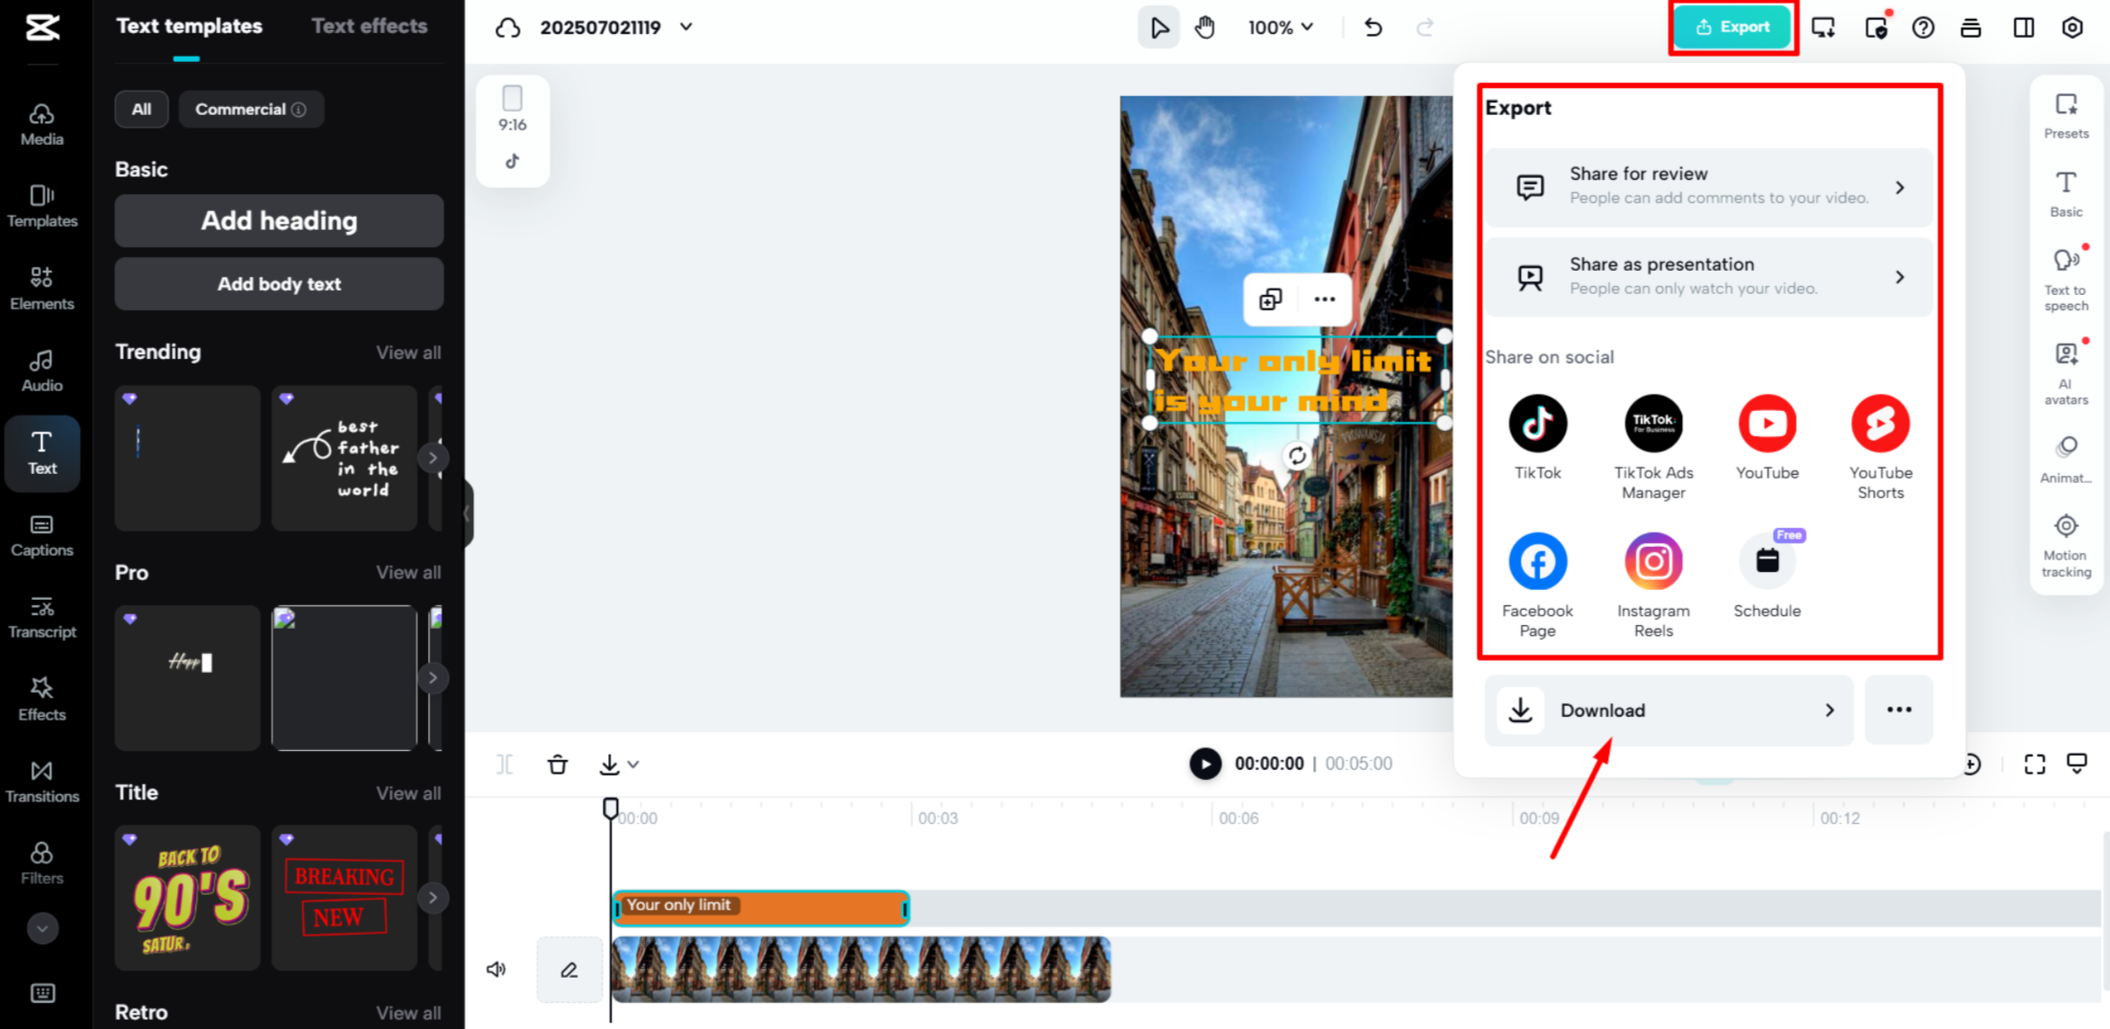Open the 100% zoom dropdown
This screenshot has width=2110, height=1029.
(x=1280, y=27)
